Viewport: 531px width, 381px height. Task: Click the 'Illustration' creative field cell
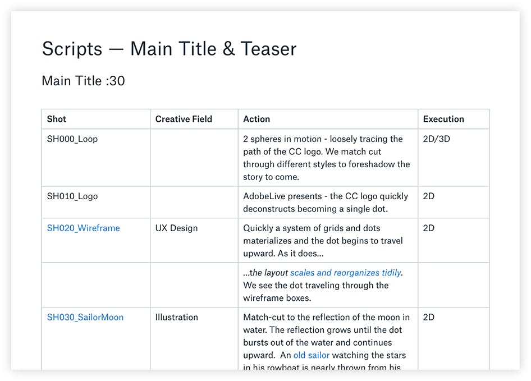coord(176,318)
